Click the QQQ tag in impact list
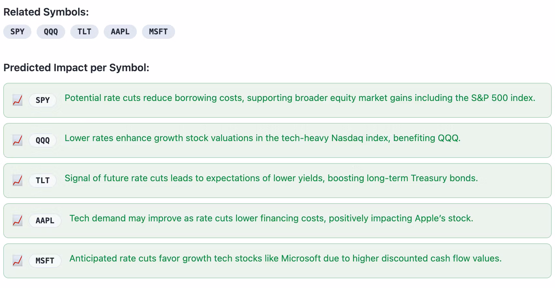The image size is (555, 288). click(43, 140)
